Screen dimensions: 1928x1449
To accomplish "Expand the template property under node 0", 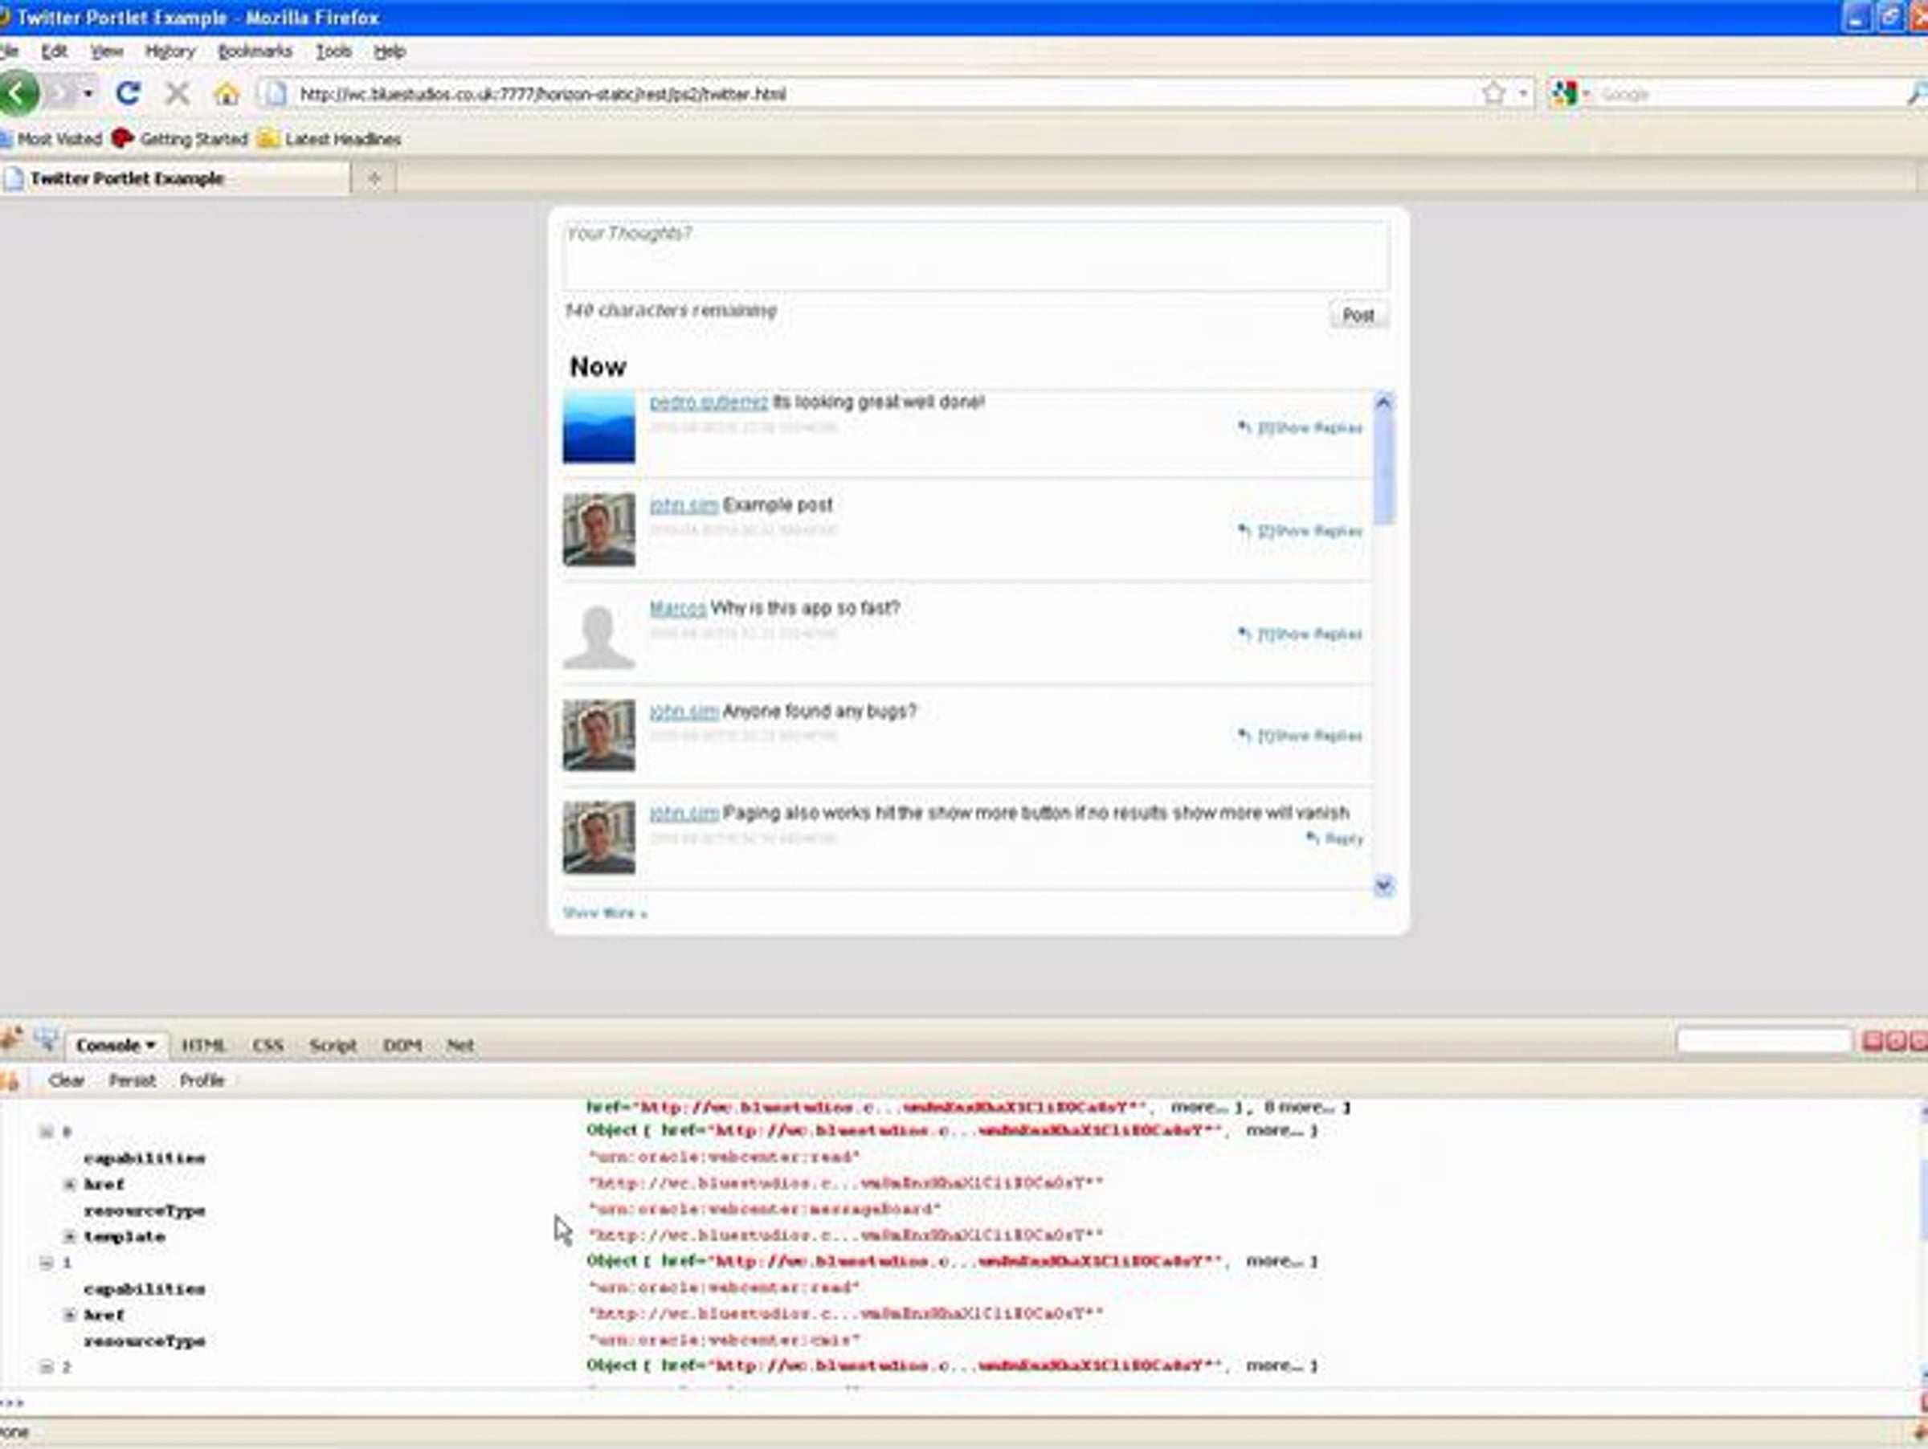I will [70, 1236].
